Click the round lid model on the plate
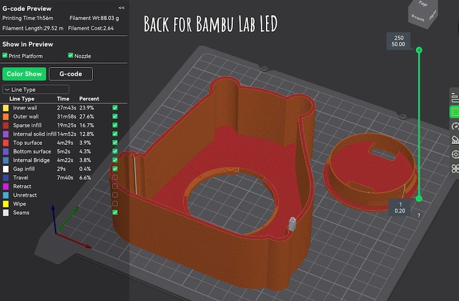 (371, 171)
